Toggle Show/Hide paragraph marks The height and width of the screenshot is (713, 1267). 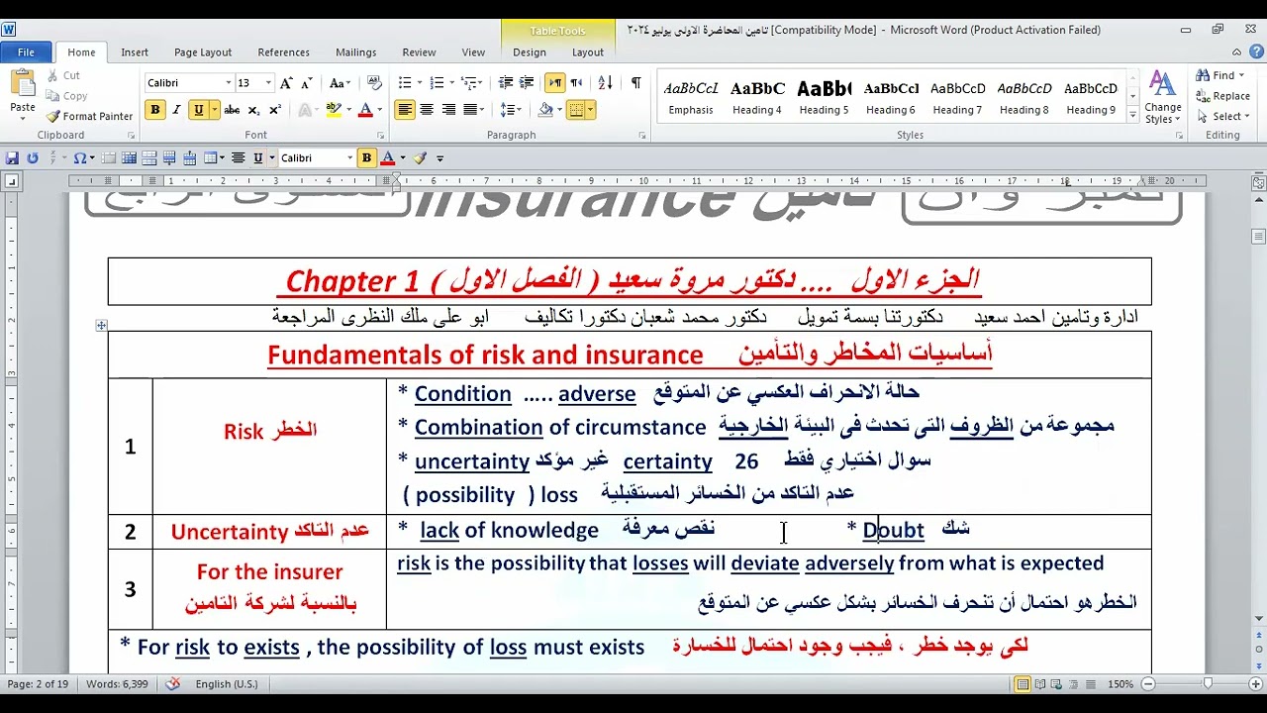[x=635, y=83]
